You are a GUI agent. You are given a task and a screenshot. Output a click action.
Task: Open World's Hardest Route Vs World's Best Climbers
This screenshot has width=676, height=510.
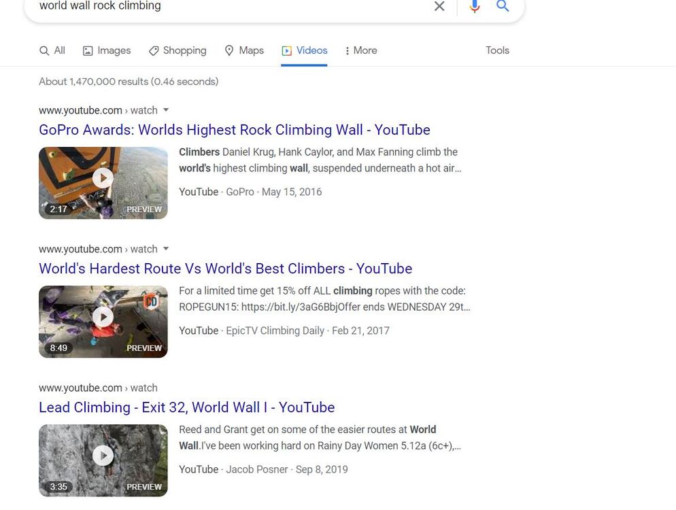[x=225, y=269]
